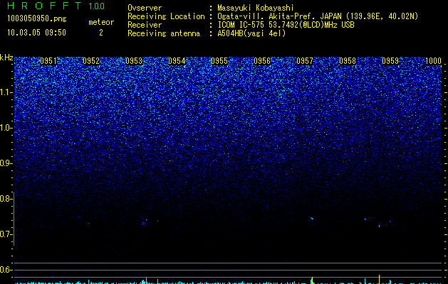Click the 0951 time marker

click(x=48, y=61)
